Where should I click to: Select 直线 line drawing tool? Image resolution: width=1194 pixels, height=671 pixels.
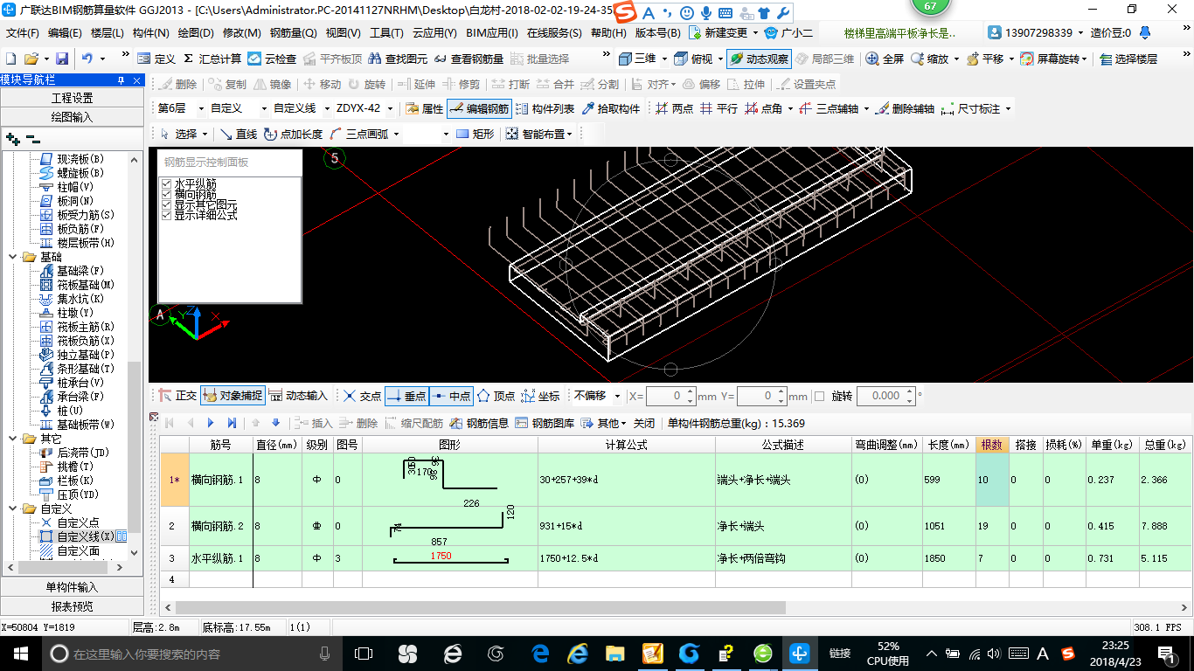(238, 134)
